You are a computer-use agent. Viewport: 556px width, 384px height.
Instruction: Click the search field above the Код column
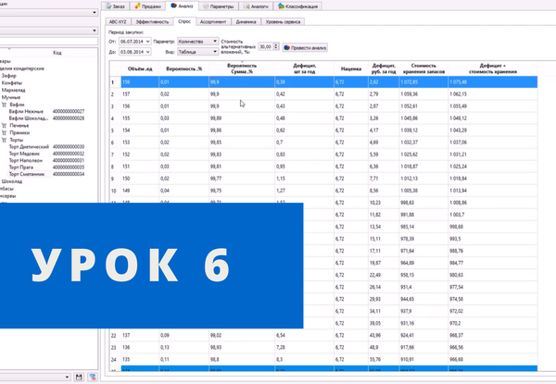click(x=48, y=42)
